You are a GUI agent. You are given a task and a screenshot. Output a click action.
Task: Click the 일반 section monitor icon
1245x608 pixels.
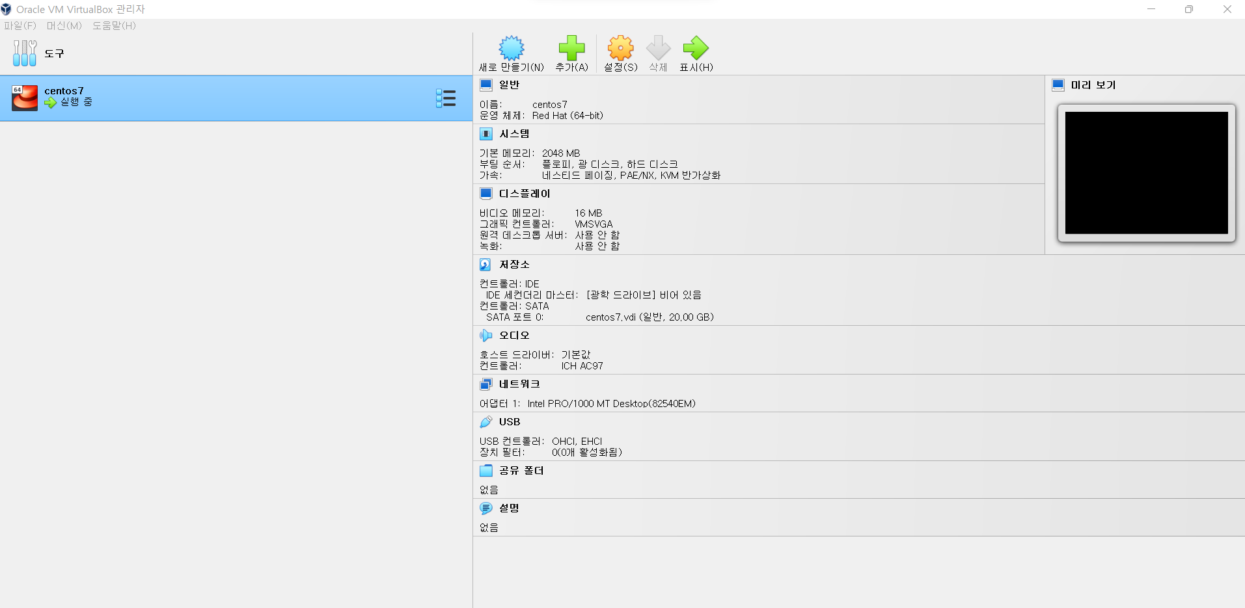point(486,85)
